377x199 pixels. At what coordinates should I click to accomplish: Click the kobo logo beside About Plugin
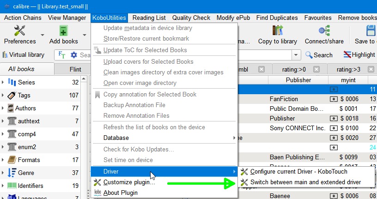97,193
